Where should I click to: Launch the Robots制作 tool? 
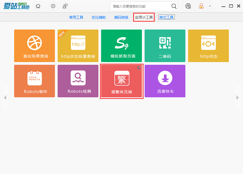click(35, 81)
